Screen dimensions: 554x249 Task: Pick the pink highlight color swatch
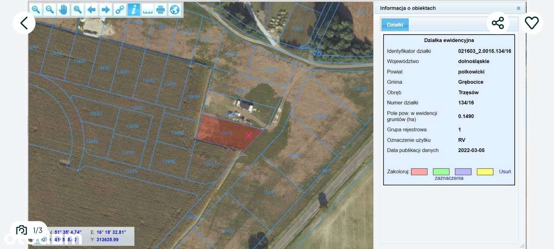click(x=419, y=172)
